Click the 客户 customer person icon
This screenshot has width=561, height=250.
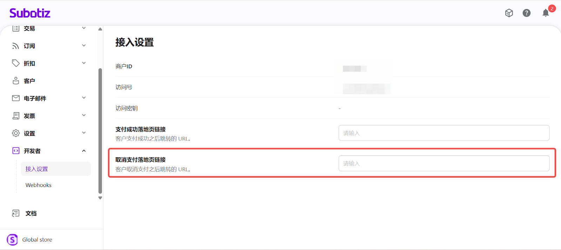pos(16,81)
